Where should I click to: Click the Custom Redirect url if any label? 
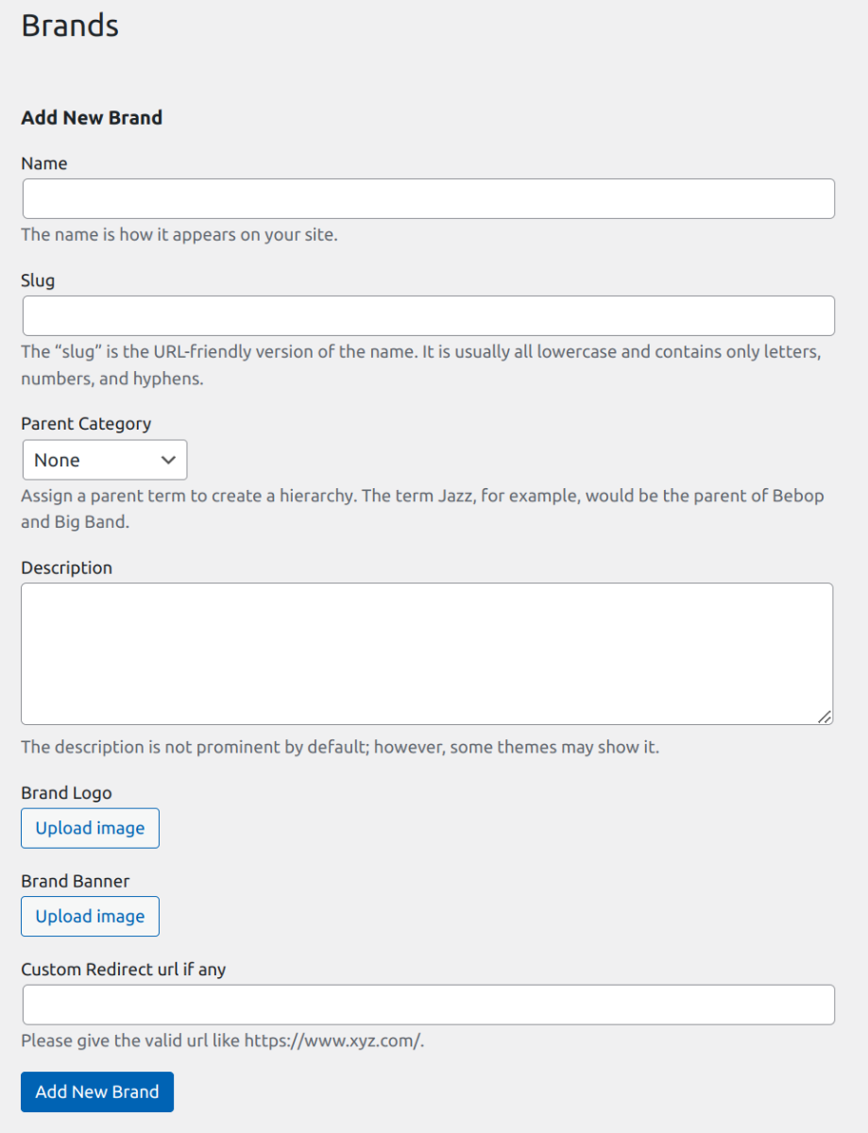(x=124, y=969)
